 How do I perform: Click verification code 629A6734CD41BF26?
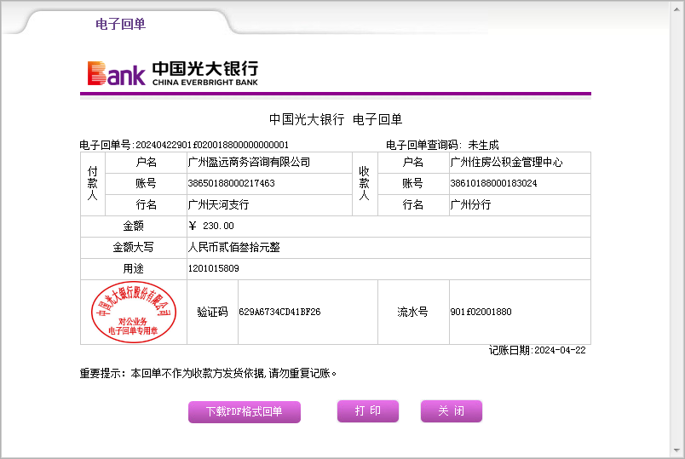[279, 313]
